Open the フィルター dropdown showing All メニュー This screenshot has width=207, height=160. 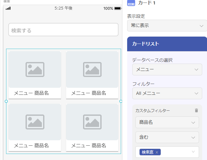coord(167,93)
